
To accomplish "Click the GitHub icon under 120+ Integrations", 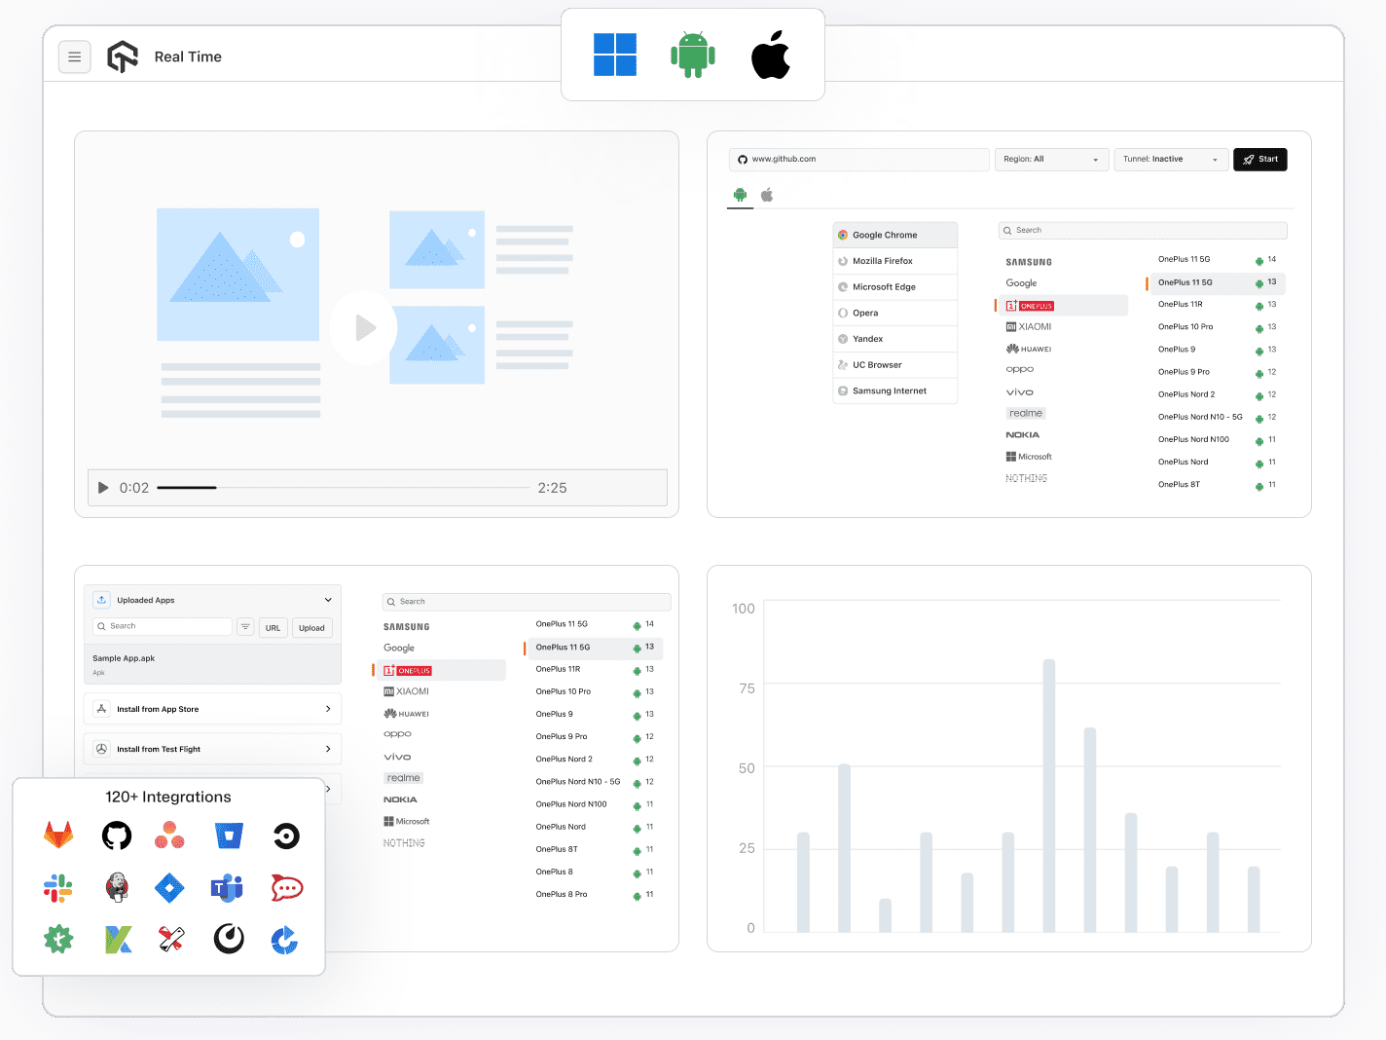I will (117, 836).
